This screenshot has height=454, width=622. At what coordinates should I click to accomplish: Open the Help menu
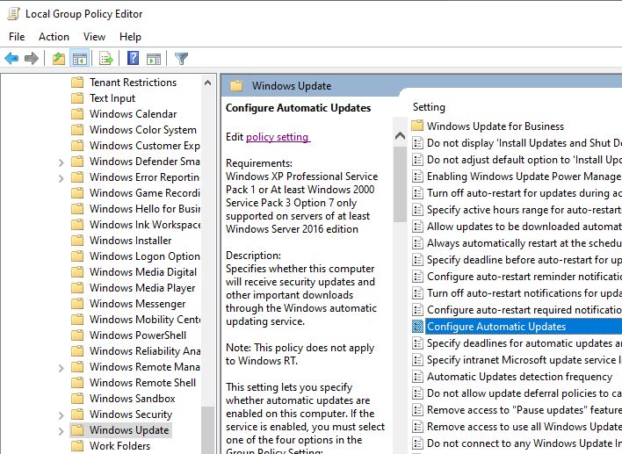[130, 37]
